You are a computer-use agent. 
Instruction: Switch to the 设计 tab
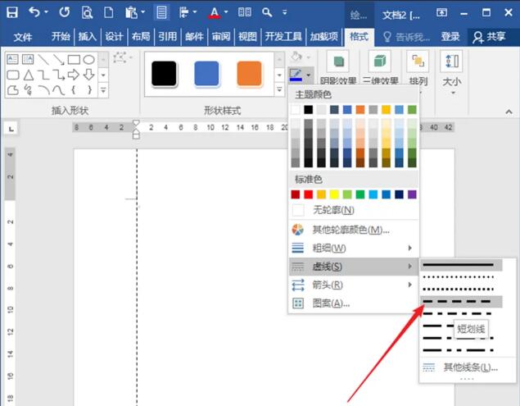tap(114, 36)
